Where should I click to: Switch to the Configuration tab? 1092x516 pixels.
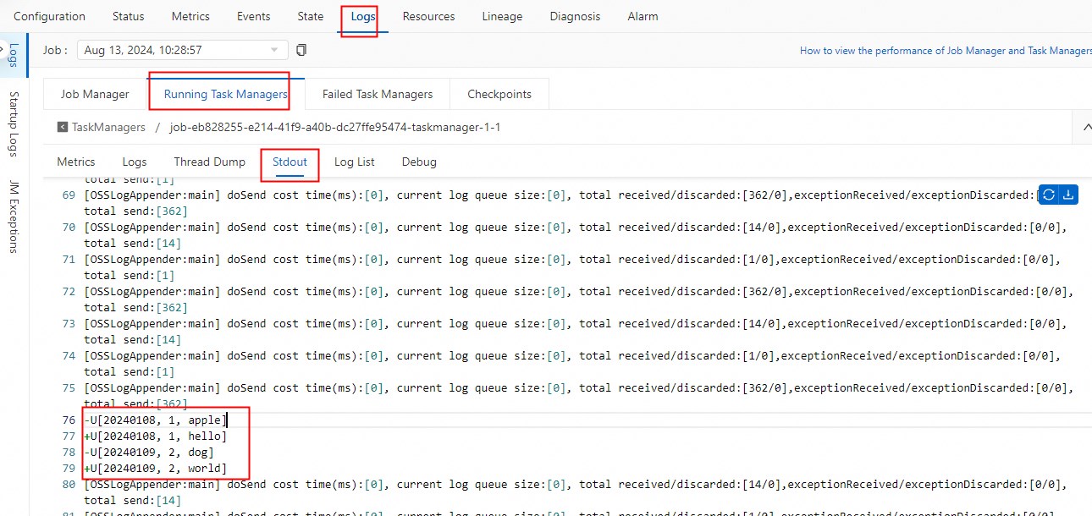pyautogui.click(x=49, y=16)
